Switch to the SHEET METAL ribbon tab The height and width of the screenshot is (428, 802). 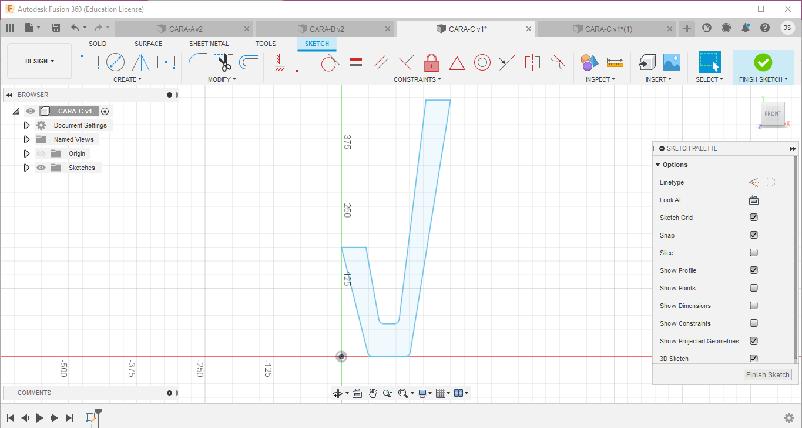point(209,44)
